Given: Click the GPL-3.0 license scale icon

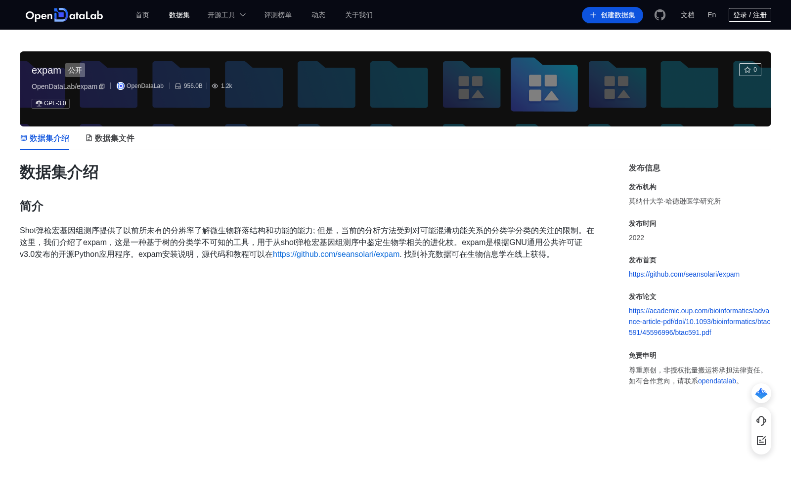Looking at the screenshot, I should tap(39, 103).
